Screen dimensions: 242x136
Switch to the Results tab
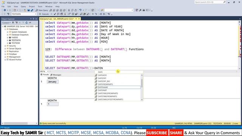45,75
